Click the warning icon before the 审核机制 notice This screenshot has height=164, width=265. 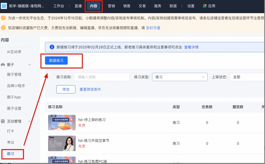tap(3, 18)
